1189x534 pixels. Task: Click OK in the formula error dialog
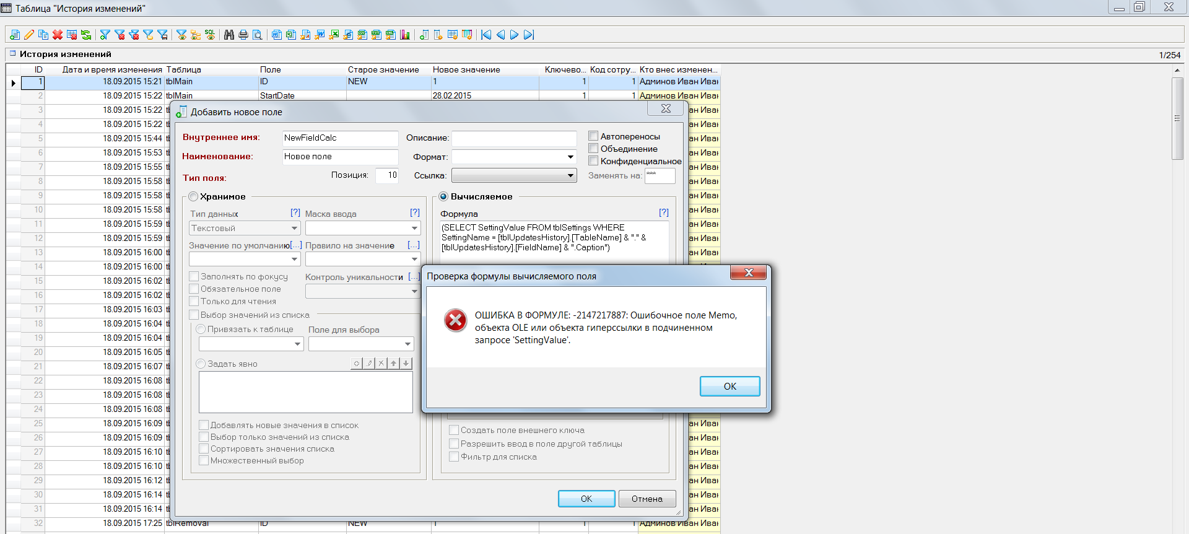coord(730,386)
